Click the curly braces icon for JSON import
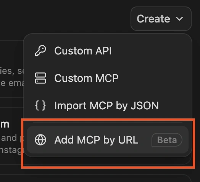This screenshot has width=200, height=182. (x=40, y=105)
